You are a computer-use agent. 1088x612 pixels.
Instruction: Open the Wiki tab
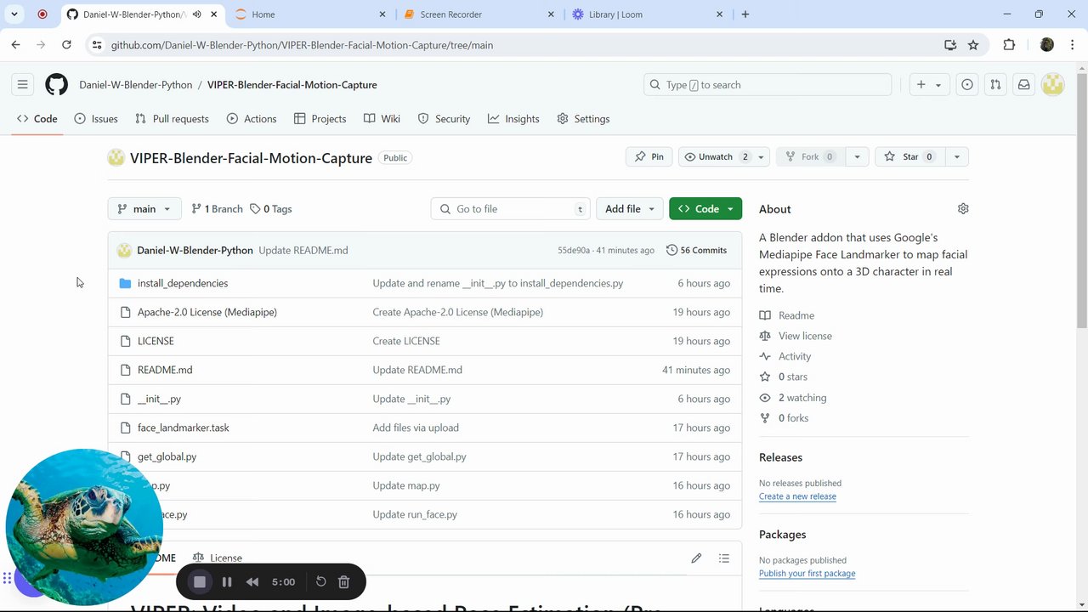point(382,119)
